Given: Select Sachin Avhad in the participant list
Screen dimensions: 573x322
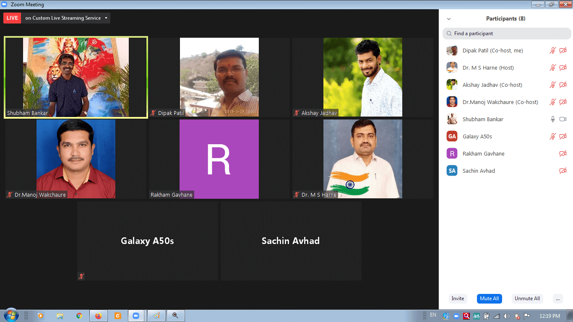Looking at the screenshot, I should 479,171.
